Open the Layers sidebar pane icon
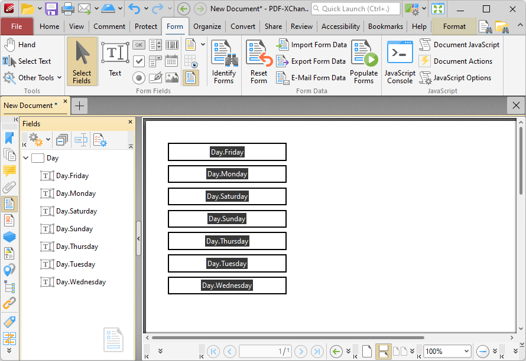Screen dimensions: 526x361 (x=9, y=237)
